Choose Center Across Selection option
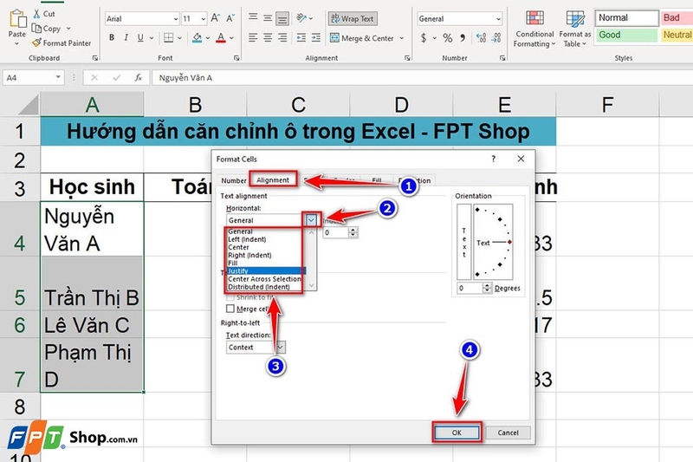This screenshot has width=693, height=462. 267,279
